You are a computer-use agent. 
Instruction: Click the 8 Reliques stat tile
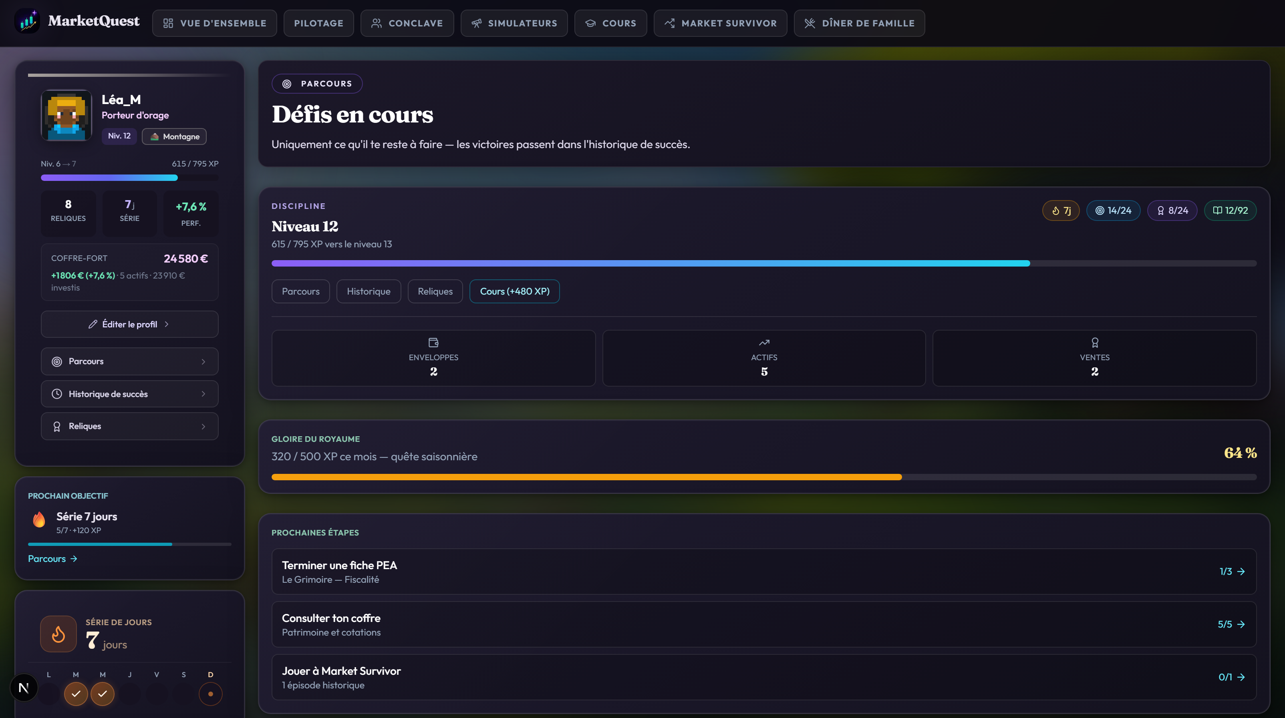tap(68, 213)
